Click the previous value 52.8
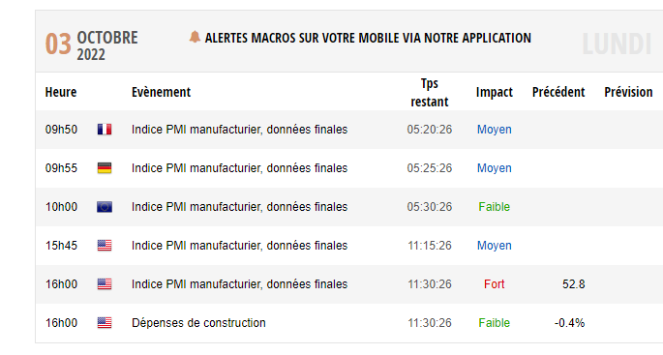663x355 pixels. point(573,284)
